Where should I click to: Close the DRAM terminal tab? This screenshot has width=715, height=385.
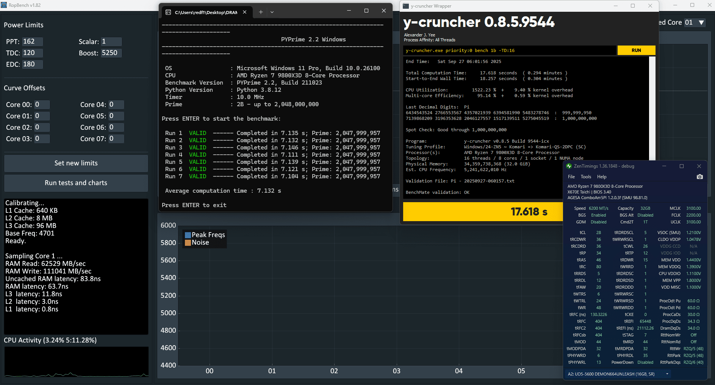pyautogui.click(x=245, y=12)
